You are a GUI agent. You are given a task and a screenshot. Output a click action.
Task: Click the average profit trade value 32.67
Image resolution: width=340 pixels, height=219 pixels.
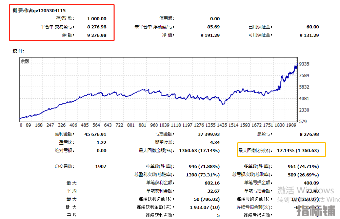214,191
